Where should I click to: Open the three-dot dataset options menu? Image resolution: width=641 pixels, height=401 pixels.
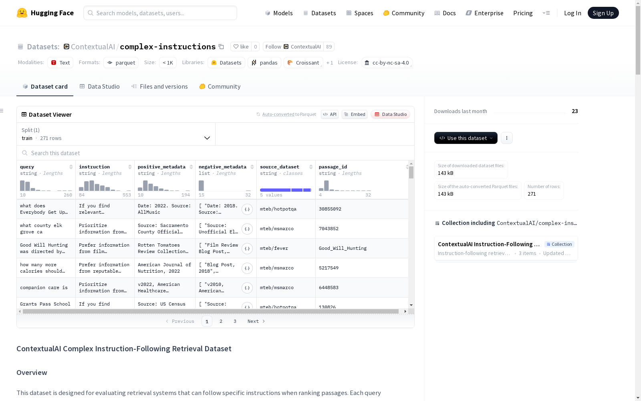coord(507,138)
